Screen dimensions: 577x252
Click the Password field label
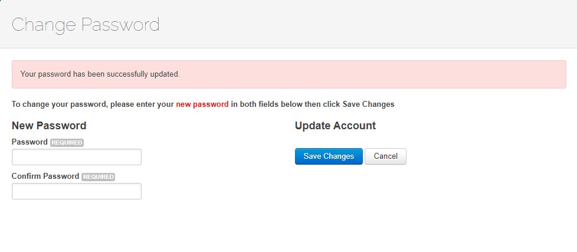29,142
